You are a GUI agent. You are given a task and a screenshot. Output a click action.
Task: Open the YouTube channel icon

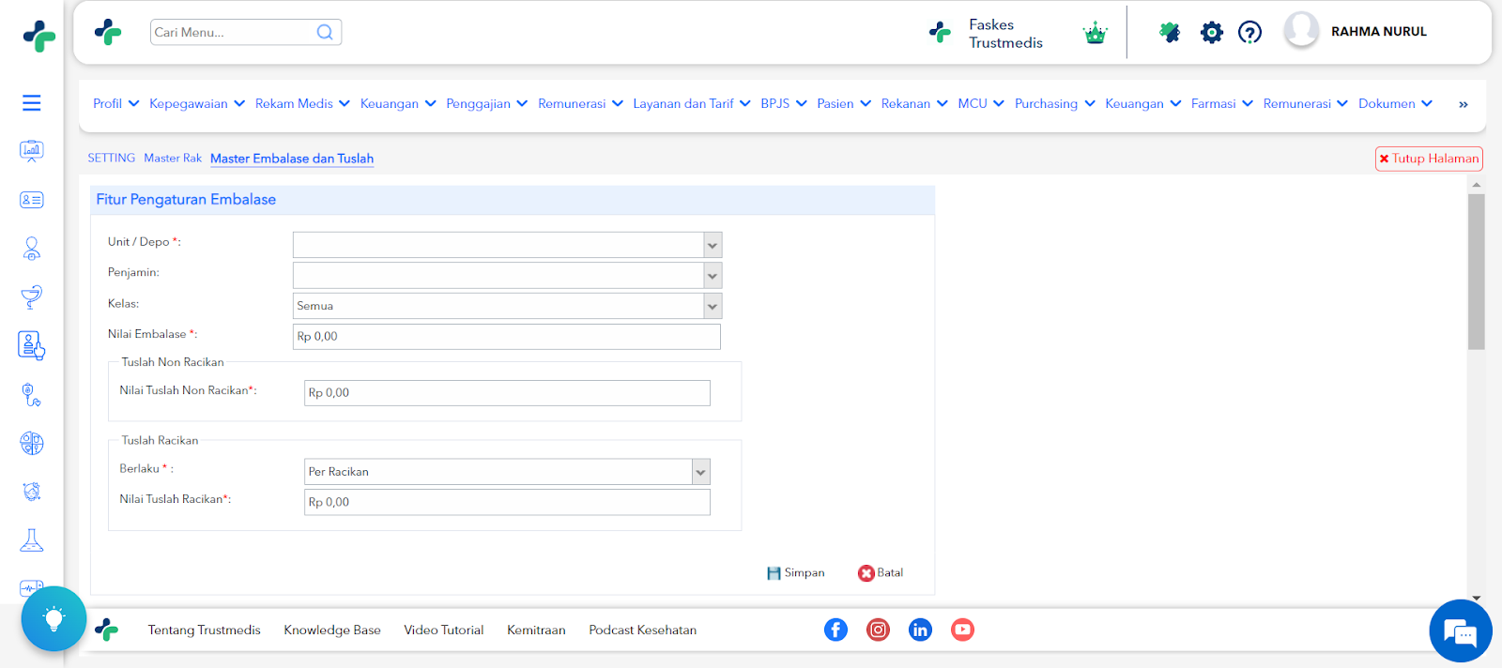(x=962, y=630)
